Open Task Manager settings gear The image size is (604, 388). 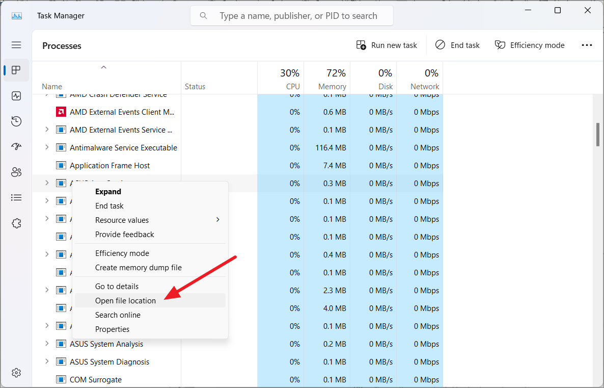click(x=16, y=372)
